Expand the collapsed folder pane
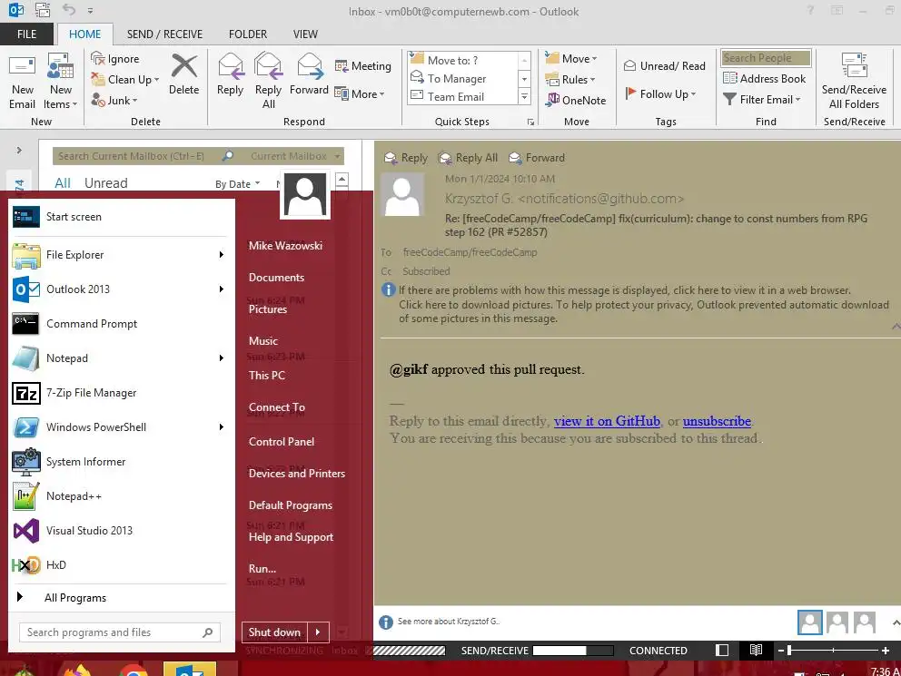Viewport: 901px width, 676px height. pyautogui.click(x=19, y=151)
